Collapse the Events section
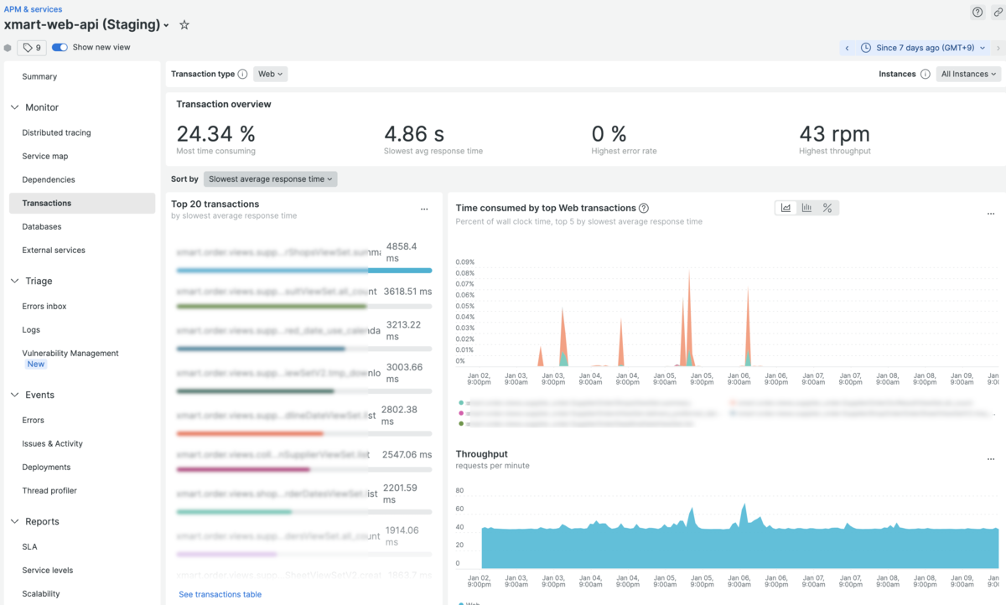 click(x=14, y=395)
